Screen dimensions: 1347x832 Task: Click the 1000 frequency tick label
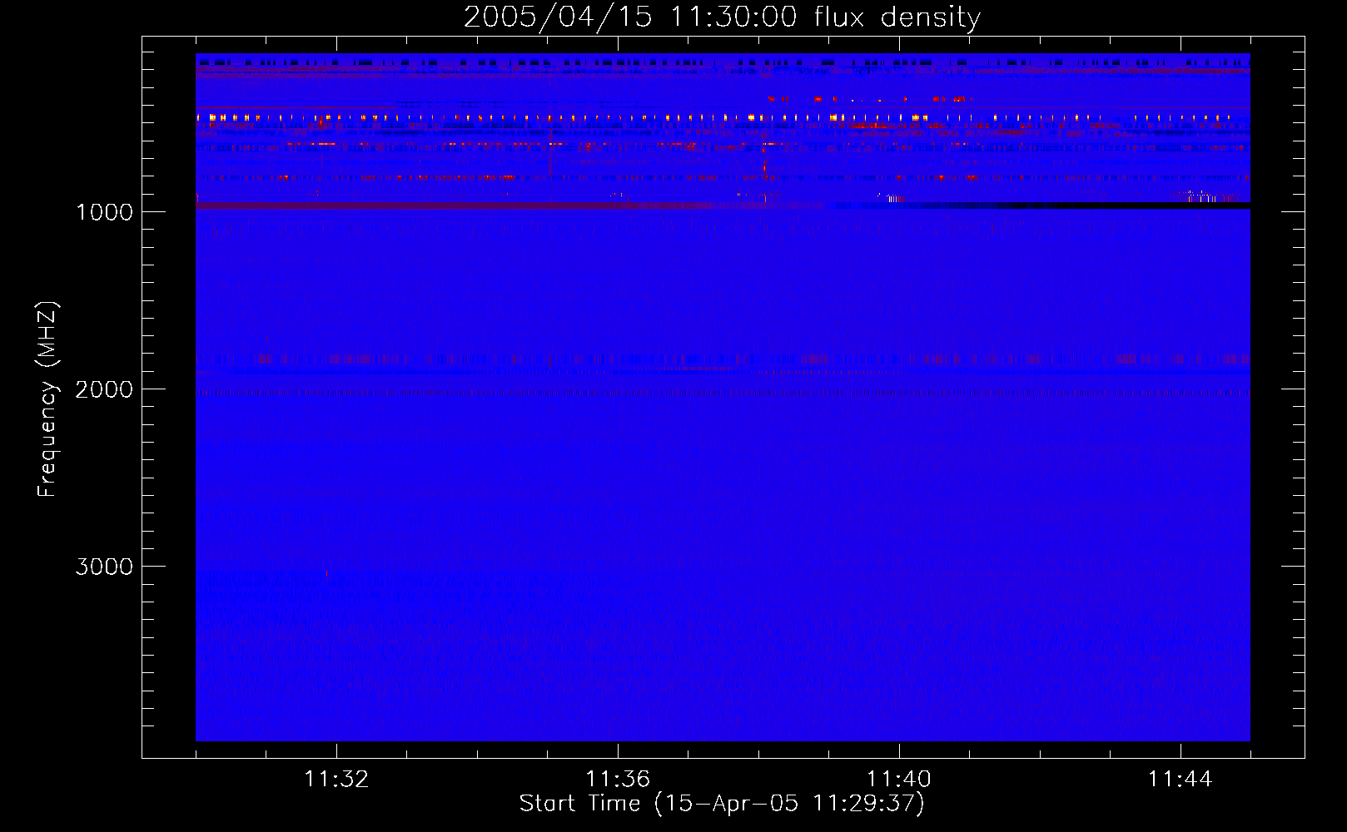[x=104, y=212]
